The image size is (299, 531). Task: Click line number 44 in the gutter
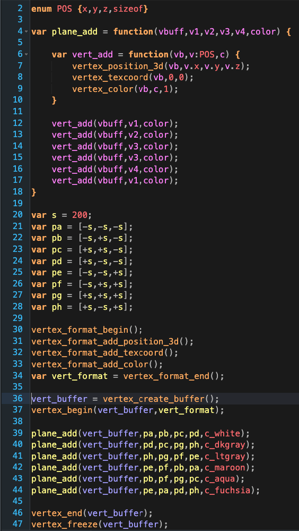tap(17, 490)
